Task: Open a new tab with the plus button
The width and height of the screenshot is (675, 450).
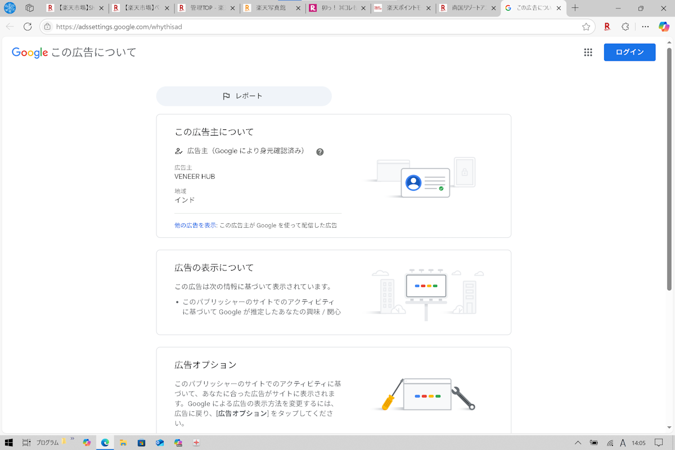Action: (575, 8)
